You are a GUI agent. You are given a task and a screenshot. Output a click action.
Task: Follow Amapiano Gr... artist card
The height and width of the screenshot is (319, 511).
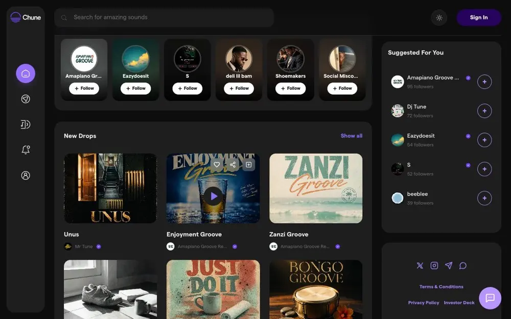tap(84, 88)
